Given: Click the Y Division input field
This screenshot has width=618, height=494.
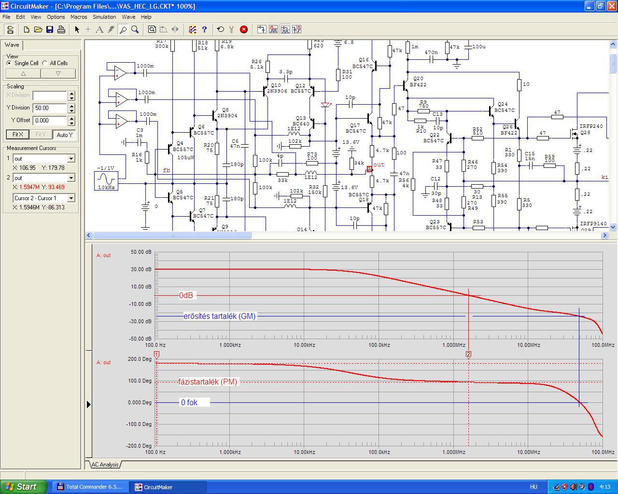Looking at the screenshot, I should click(50, 108).
